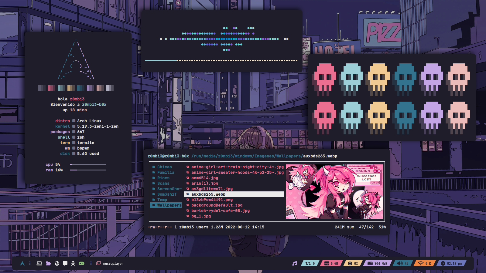Open the Som3shiT directory in ranger
Viewport: 486px width, 273px height.
point(167,194)
